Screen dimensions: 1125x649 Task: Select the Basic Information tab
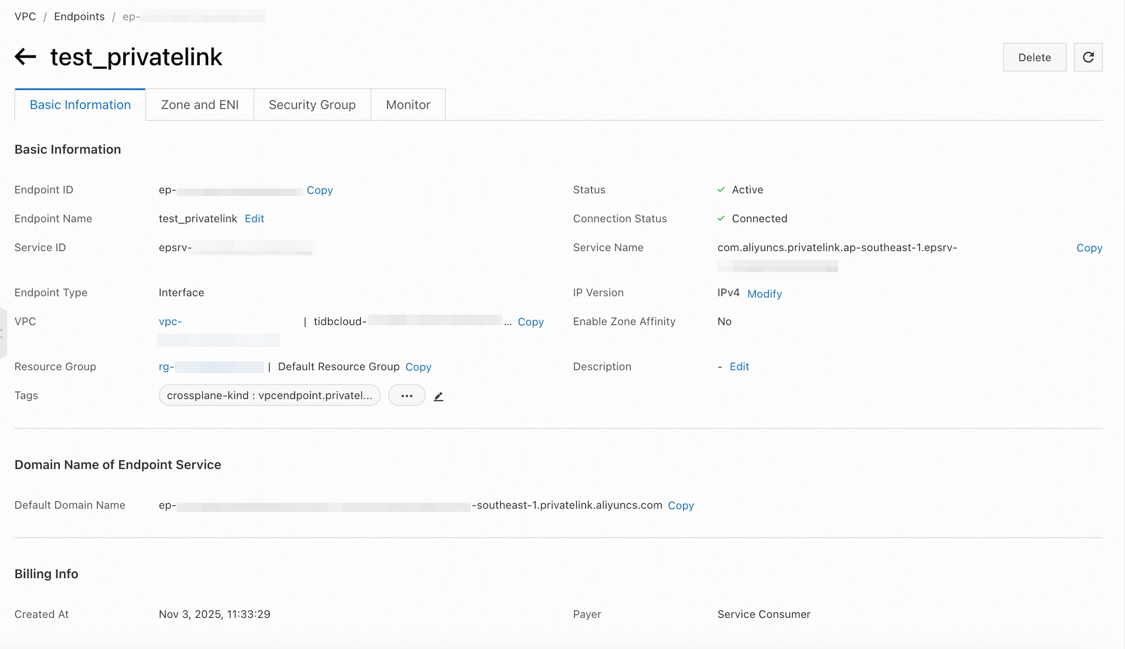pos(80,104)
